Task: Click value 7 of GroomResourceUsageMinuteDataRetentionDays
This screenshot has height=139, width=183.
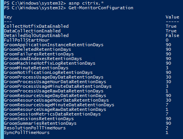Action: [x=167, y=105]
